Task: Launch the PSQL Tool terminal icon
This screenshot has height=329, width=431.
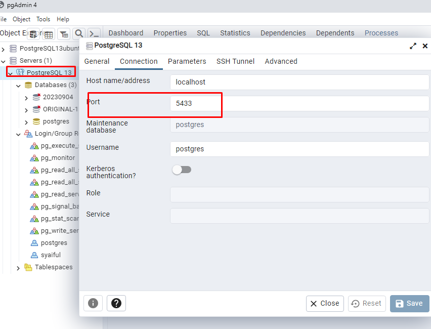Action: point(94,34)
